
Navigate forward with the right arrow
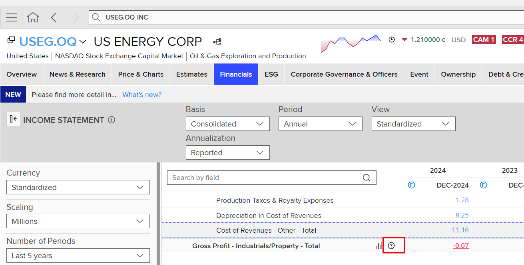tap(76, 18)
